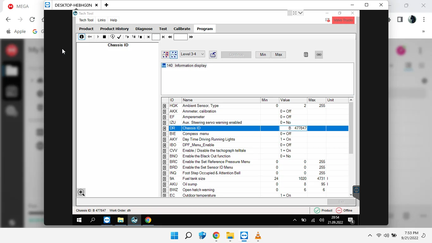Click the scroll down arrow of parameter list
The width and height of the screenshot is (432, 243).
tap(351, 195)
